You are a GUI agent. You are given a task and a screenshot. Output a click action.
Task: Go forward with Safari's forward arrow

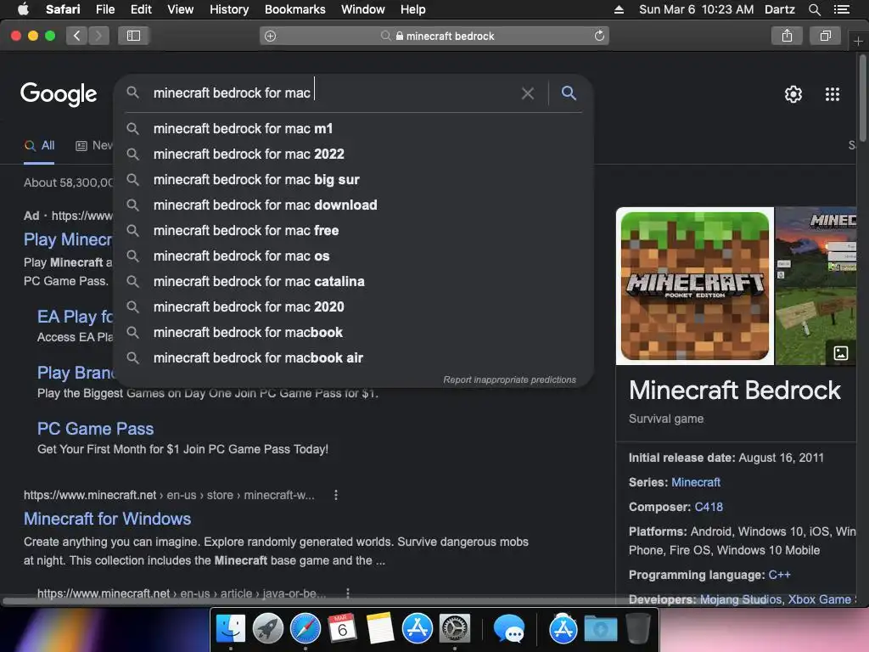pyautogui.click(x=98, y=36)
